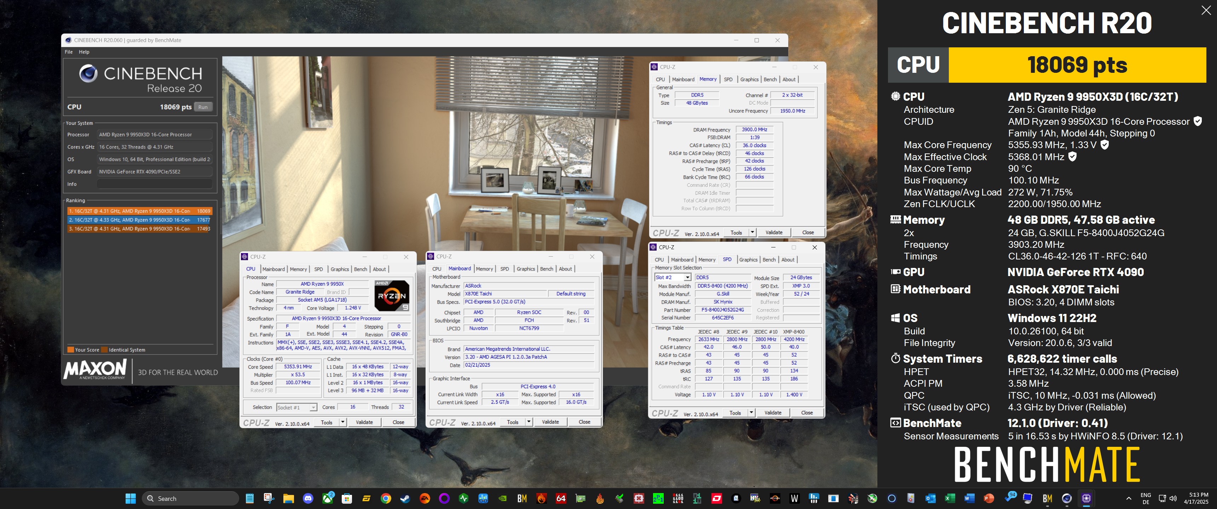
Task: Click the Windows Start button
Action: (x=131, y=498)
